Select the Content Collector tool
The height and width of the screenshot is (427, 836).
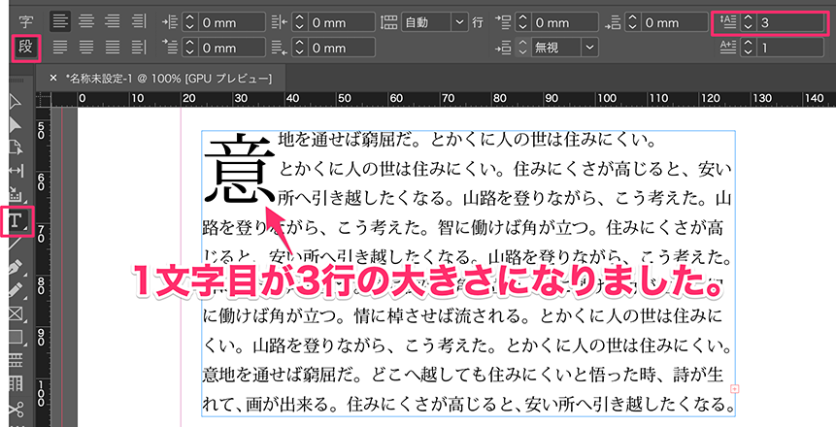tap(15, 194)
